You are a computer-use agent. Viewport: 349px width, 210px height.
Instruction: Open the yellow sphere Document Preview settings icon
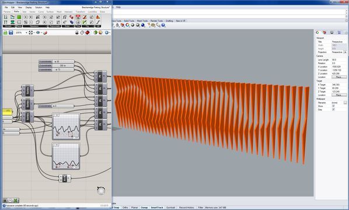[x=100, y=33]
